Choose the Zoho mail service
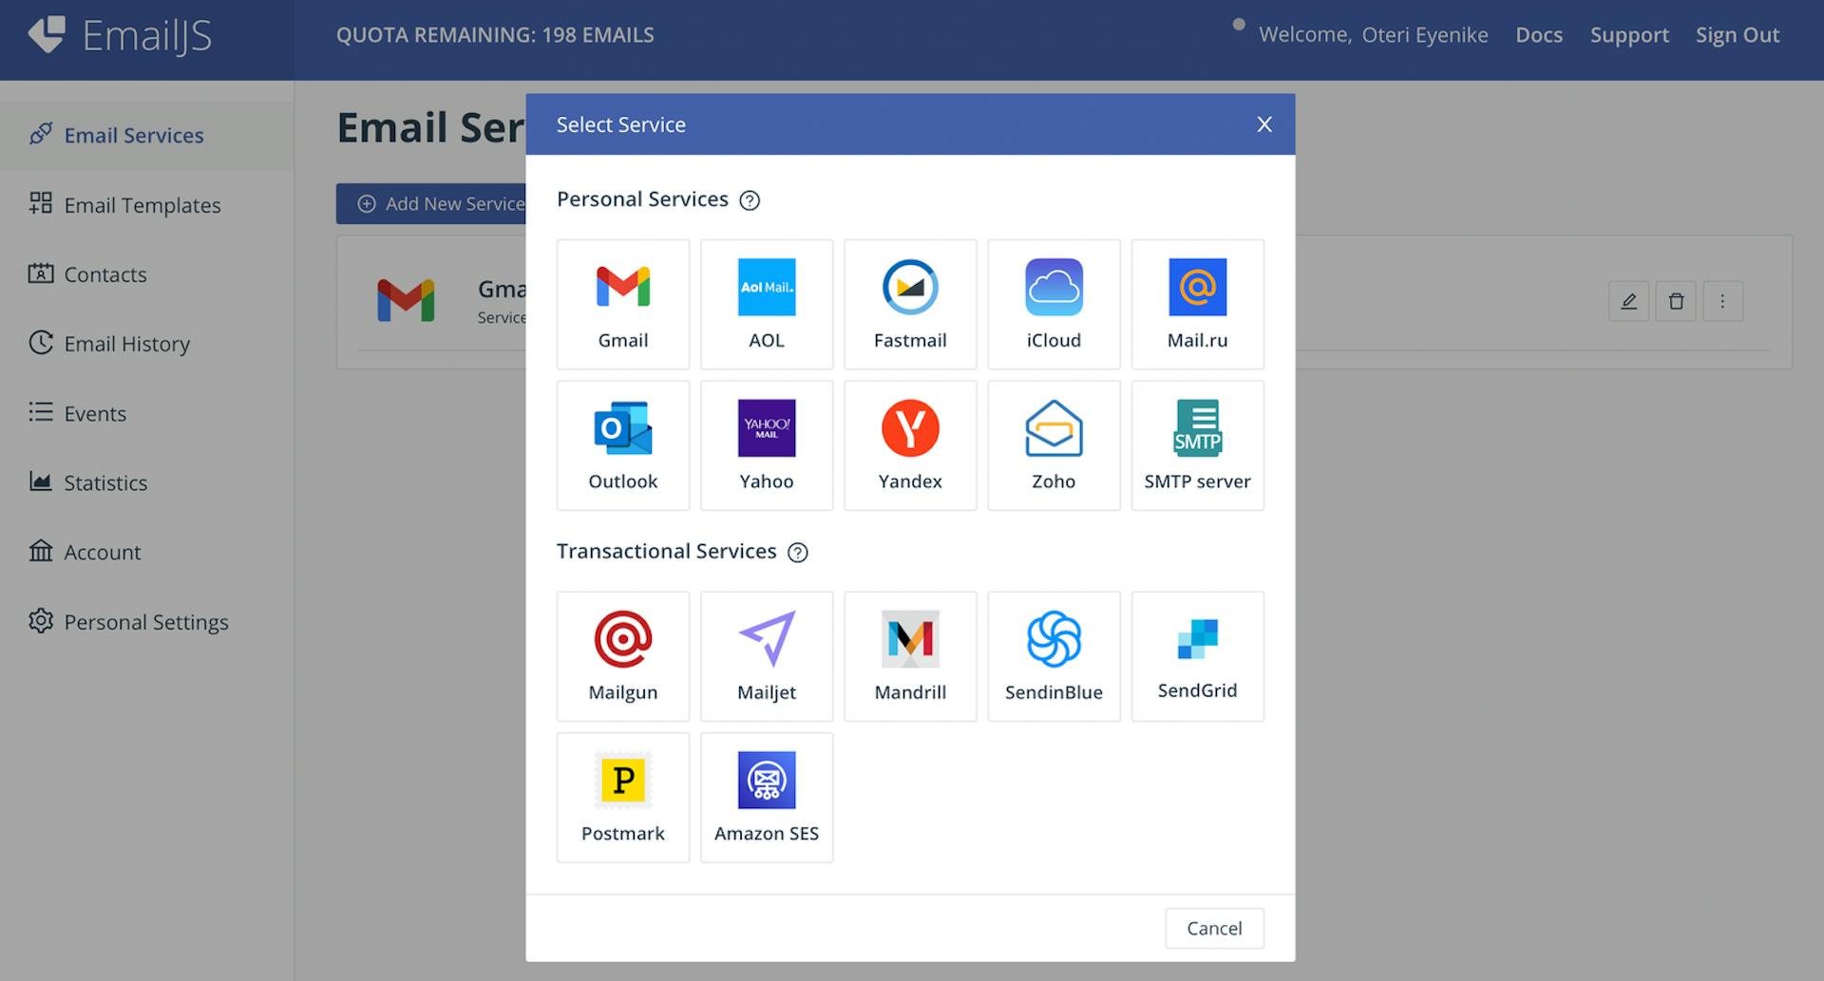 click(1053, 445)
